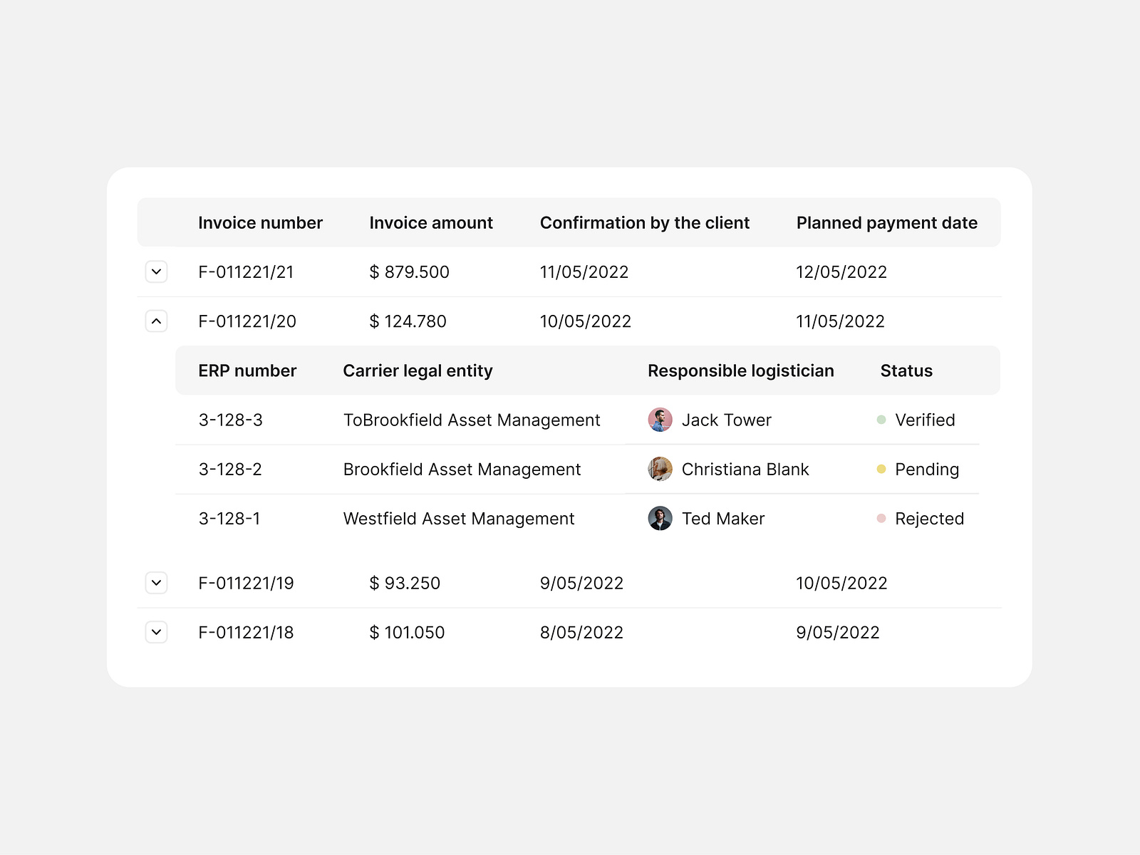Click the red Rejected status dot
1140x855 pixels.
tap(881, 519)
